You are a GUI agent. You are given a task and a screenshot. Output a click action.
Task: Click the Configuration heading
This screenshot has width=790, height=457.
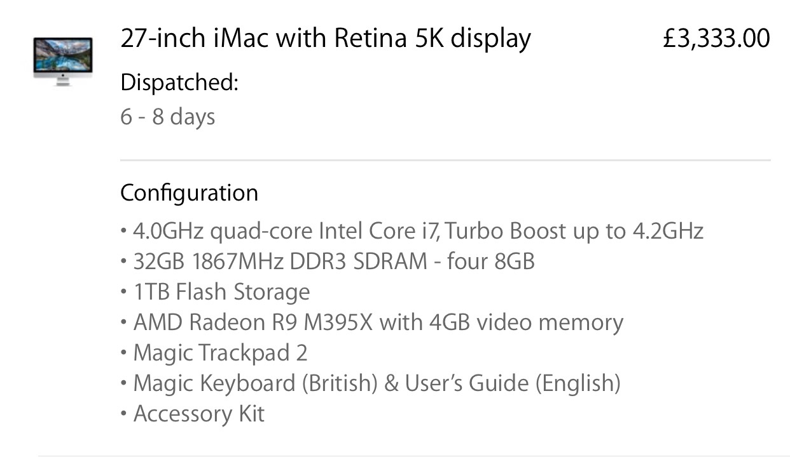click(x=190, y=193)
